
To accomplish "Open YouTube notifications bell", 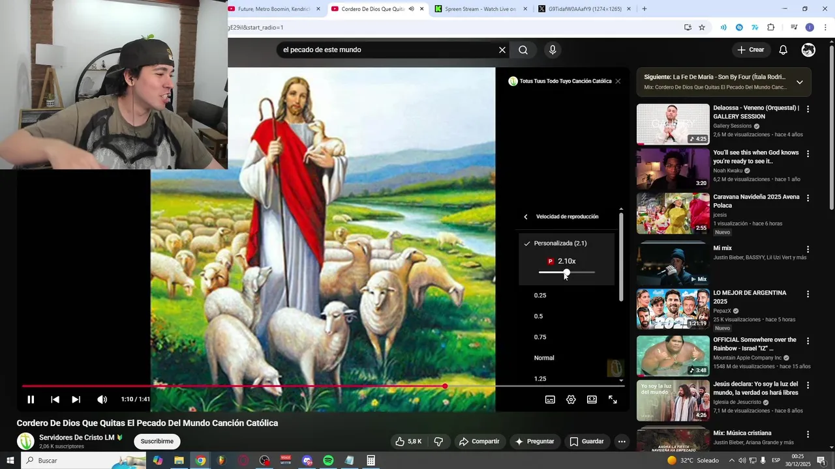I will [783, 50].
